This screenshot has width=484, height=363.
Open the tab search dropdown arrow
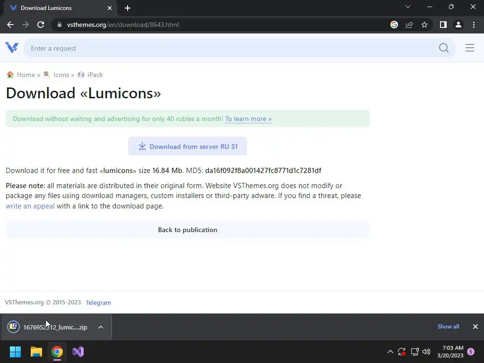tap(408, 7)
